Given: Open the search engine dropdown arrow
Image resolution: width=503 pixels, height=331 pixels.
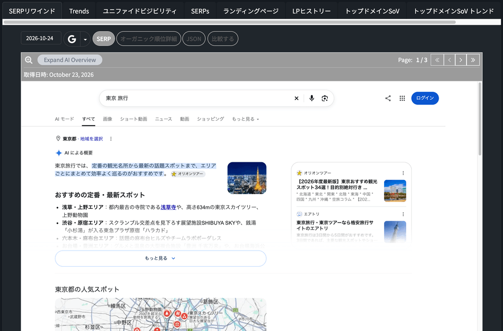Looking at the screenshot, I should [85, 39].
